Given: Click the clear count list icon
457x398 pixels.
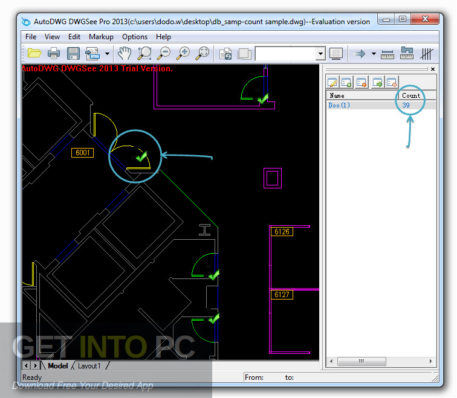Looking at the screenshot, I should coord(392,83).
